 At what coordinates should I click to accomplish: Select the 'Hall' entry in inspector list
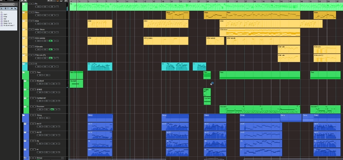[x=6, y=19]
